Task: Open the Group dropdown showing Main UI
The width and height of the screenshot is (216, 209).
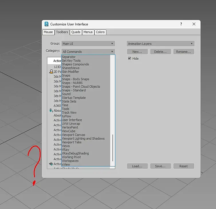Action: tap(88, 44)
